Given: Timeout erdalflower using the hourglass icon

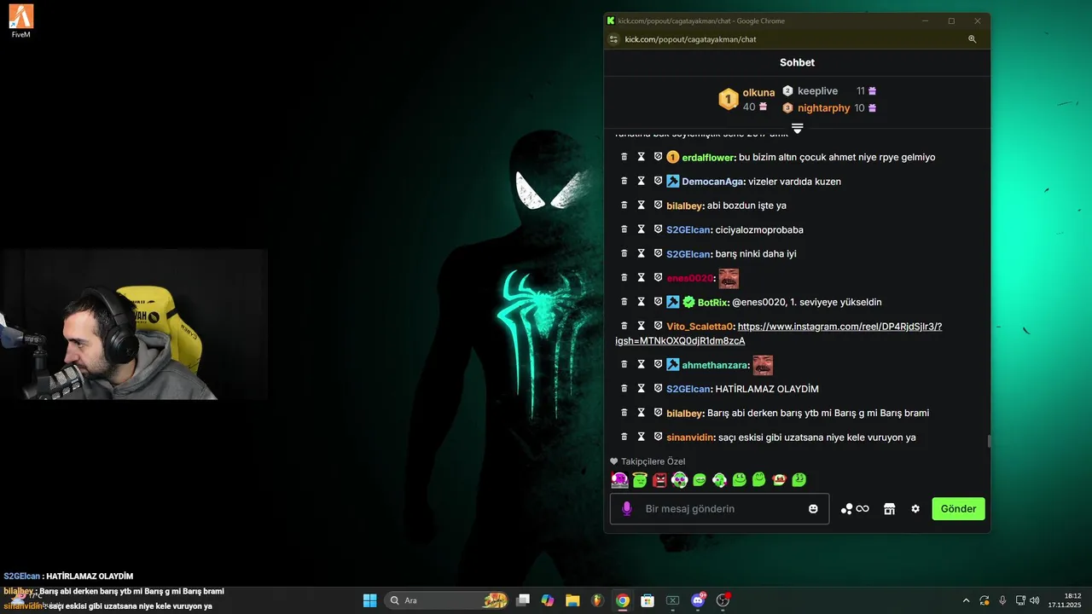Looking at the screenshot, I should tap(642, 157).
